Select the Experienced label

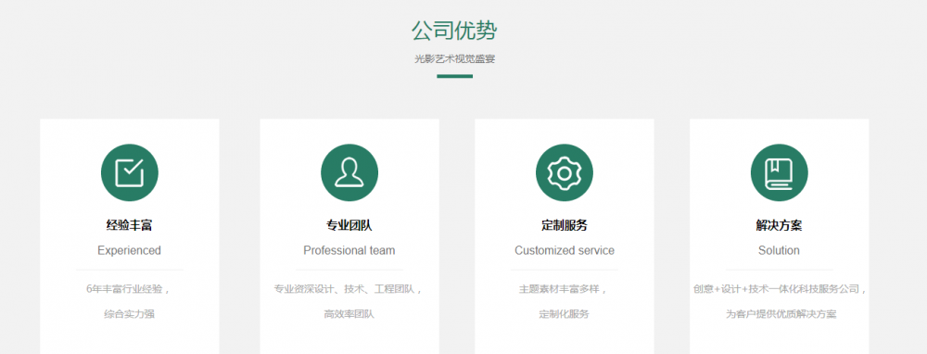[130, 250]
